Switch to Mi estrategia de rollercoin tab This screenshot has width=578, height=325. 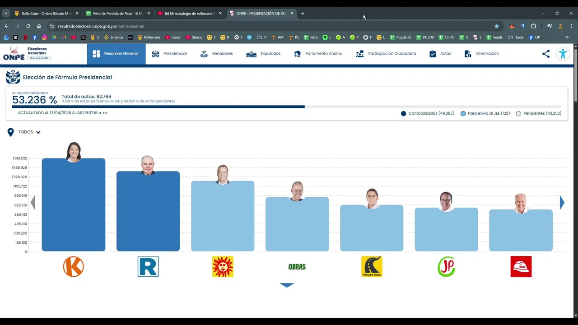(x=189, y=14)
